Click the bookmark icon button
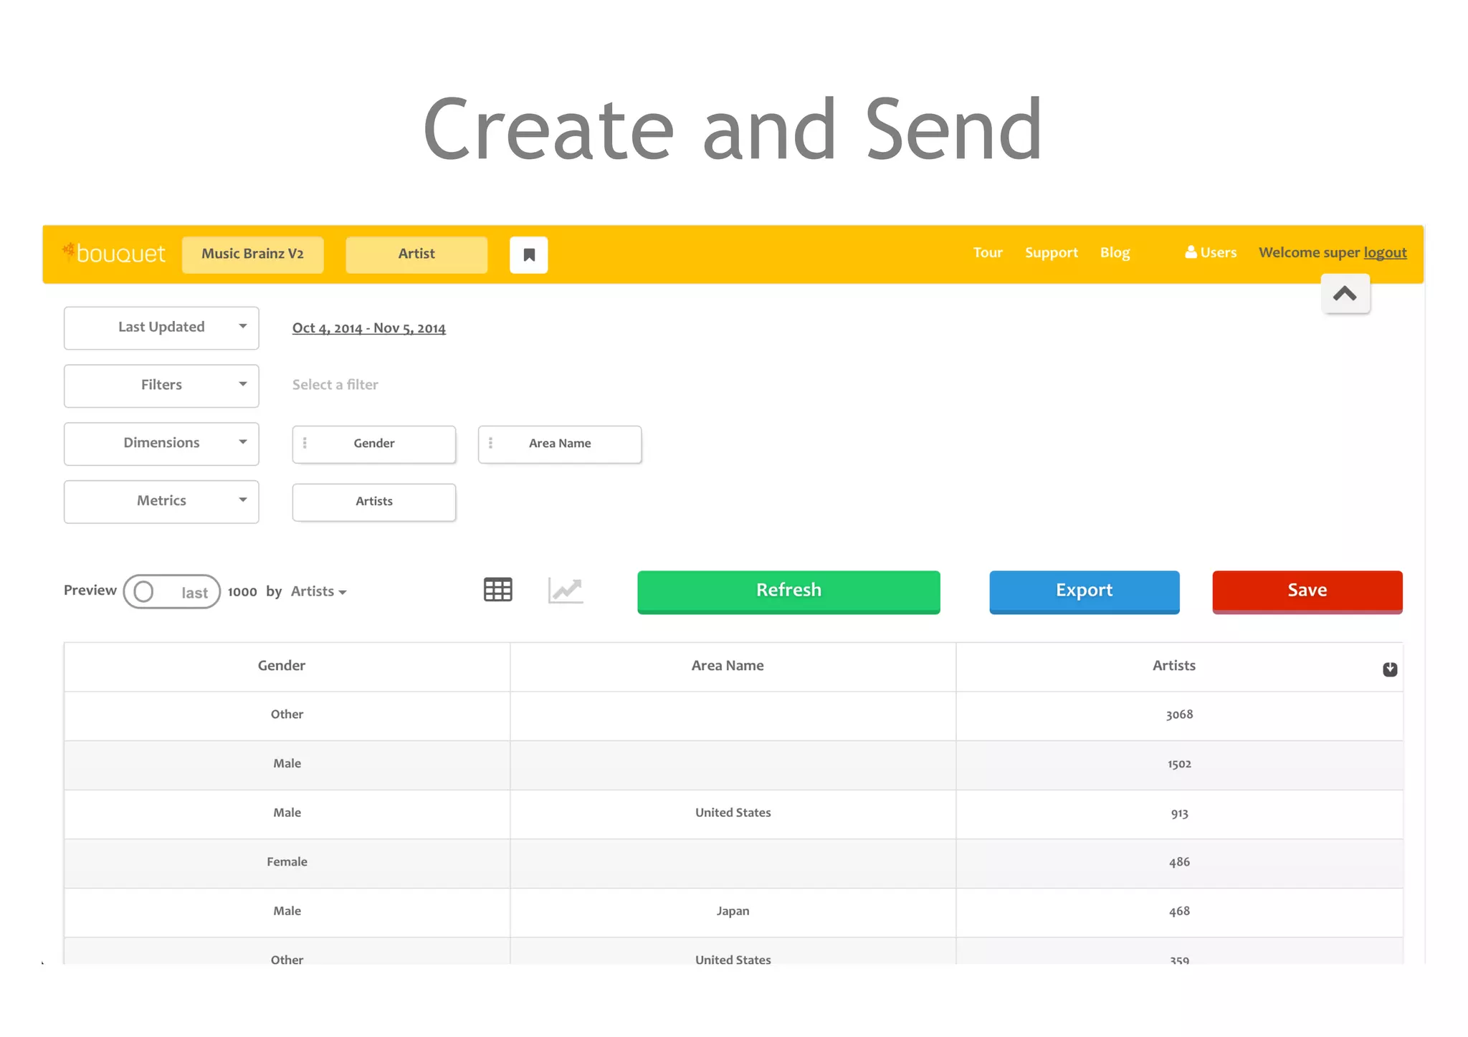Screen dimensions: 1468x1037 coord(528,254)
